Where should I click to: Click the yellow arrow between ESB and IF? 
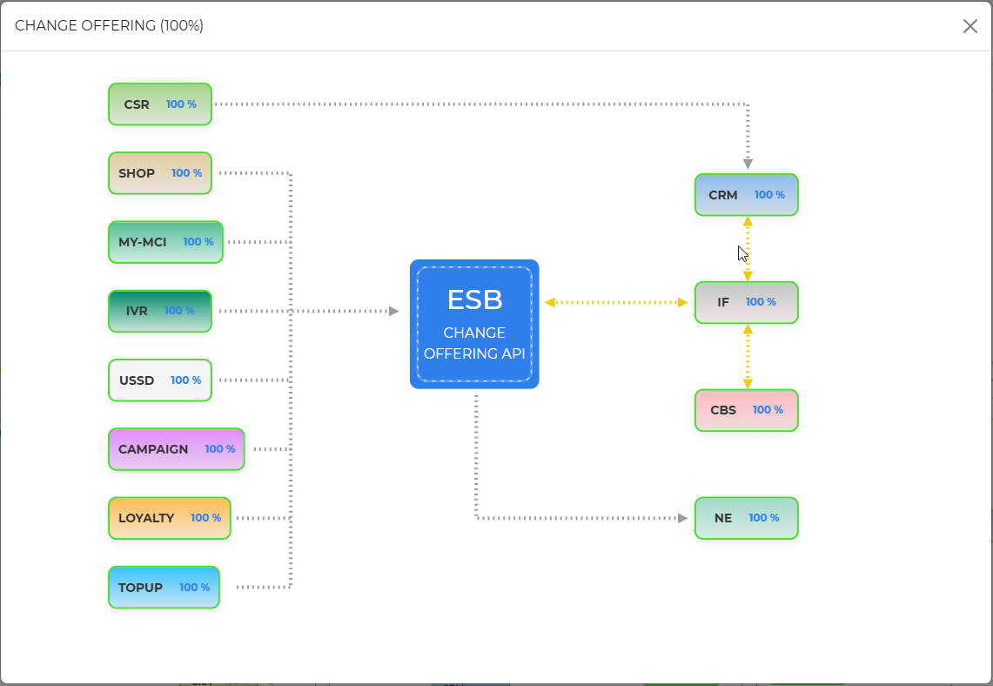tap(616, 303)
